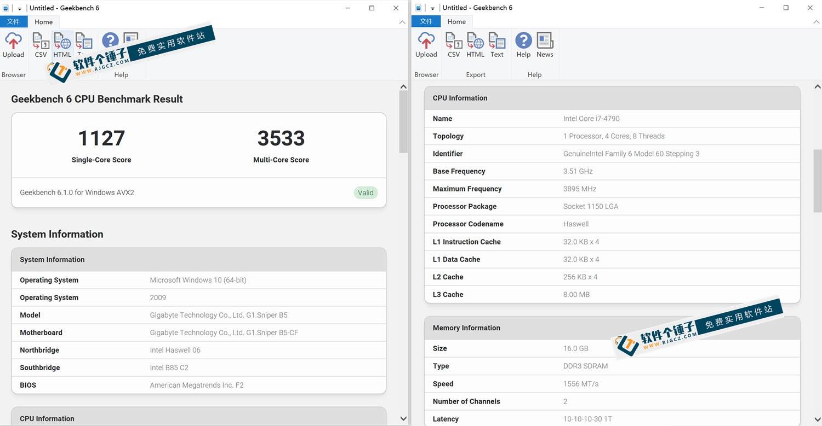Export HTML in left Geekbench window
822x426 pixels.
tap(62, 45)
